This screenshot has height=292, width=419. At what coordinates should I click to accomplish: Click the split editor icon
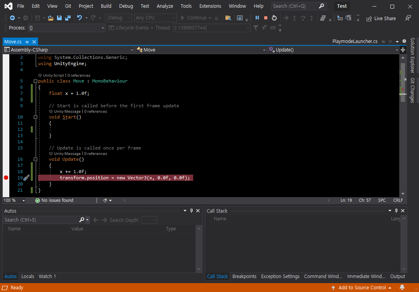pos(403,50)
